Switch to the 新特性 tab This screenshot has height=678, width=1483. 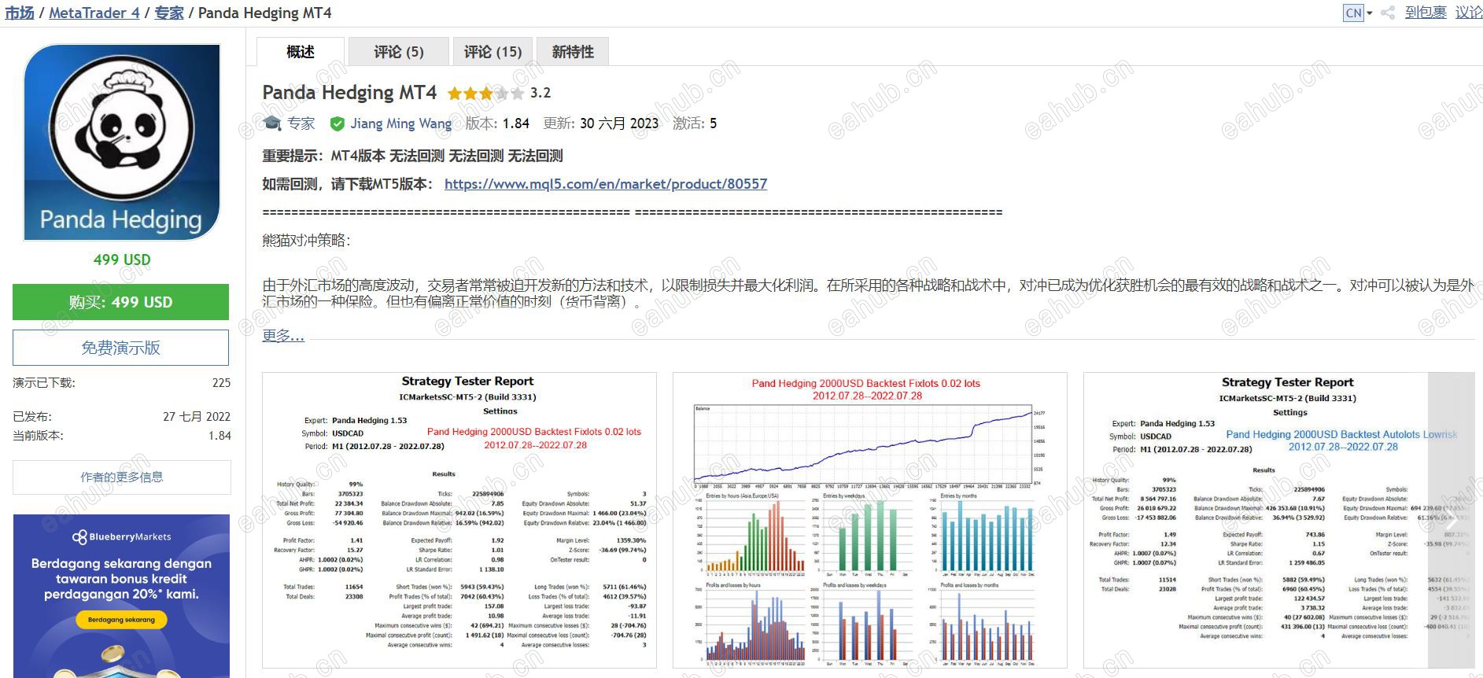pyautogui.click(x=573, y=52)
